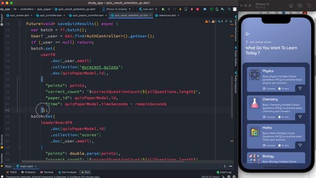
Task: Close the quiz_controller.dart tab
Action: click(x=64, y=15)
